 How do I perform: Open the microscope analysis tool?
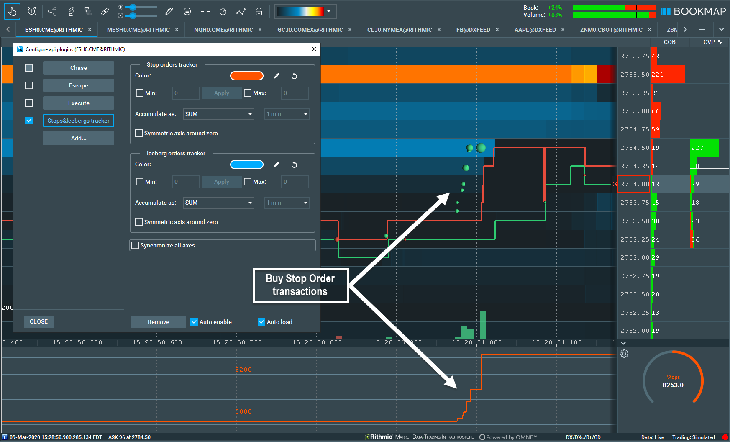[70, 11]
